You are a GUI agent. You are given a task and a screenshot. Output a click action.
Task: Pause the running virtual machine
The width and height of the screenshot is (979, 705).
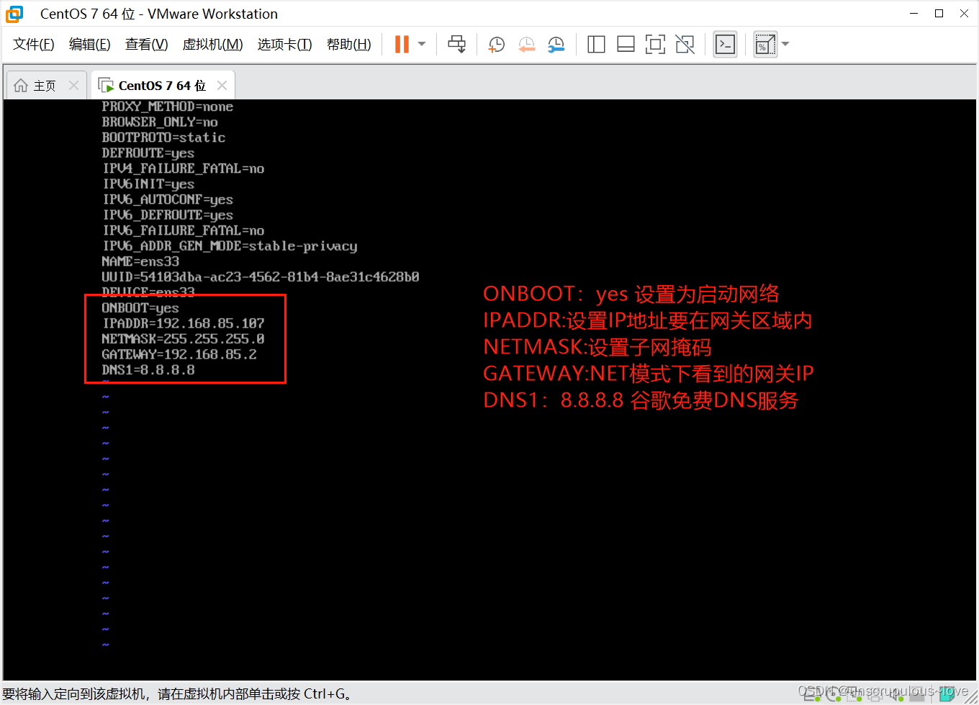402,45
